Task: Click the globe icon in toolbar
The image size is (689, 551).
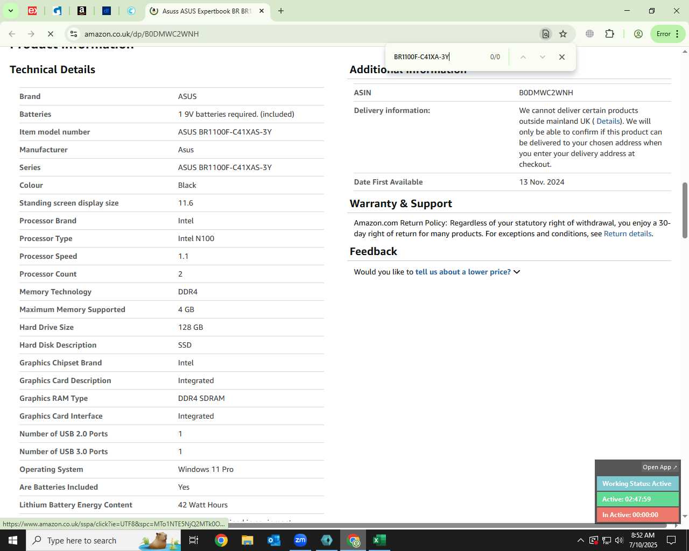Action: coord(590,34)
